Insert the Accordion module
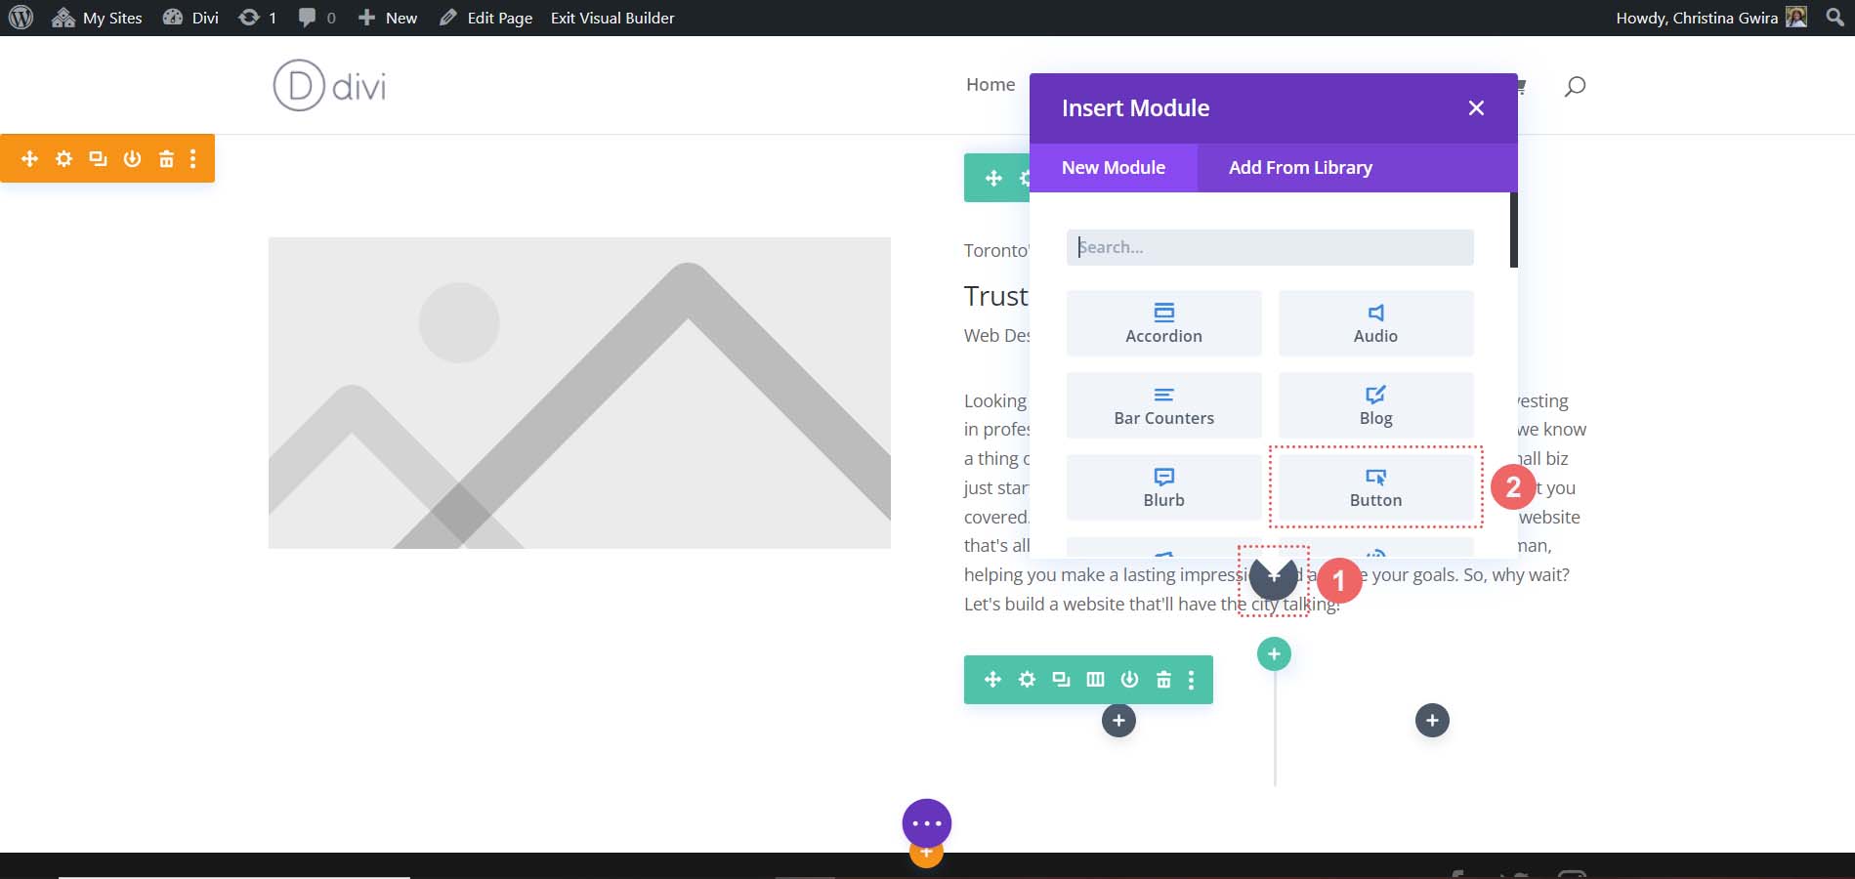The image size is (1855, 879). [1163, 323]
